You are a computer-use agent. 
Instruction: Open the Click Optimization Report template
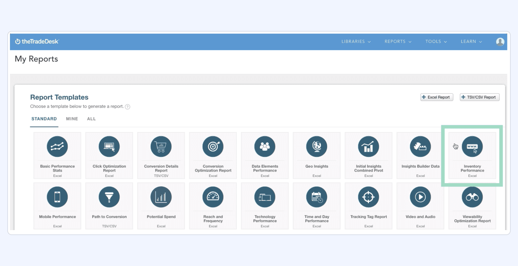[x=109, y=156]
